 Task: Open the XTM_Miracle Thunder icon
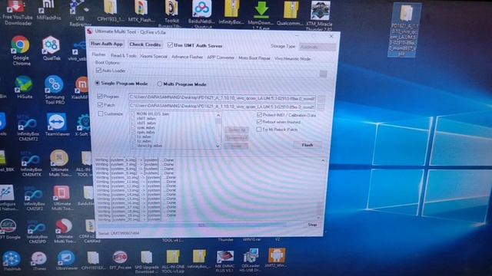coord(319,15)
